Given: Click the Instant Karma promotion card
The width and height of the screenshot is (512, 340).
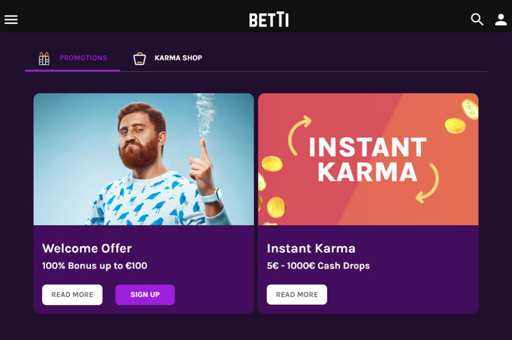Looking at the screenshot, I should (x=368, y=203).
